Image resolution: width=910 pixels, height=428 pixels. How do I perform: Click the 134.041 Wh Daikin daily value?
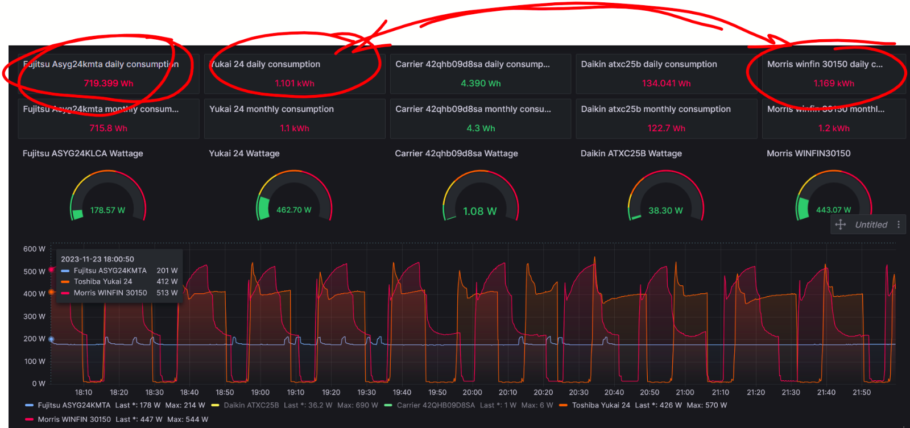click(x=666, y=84)
